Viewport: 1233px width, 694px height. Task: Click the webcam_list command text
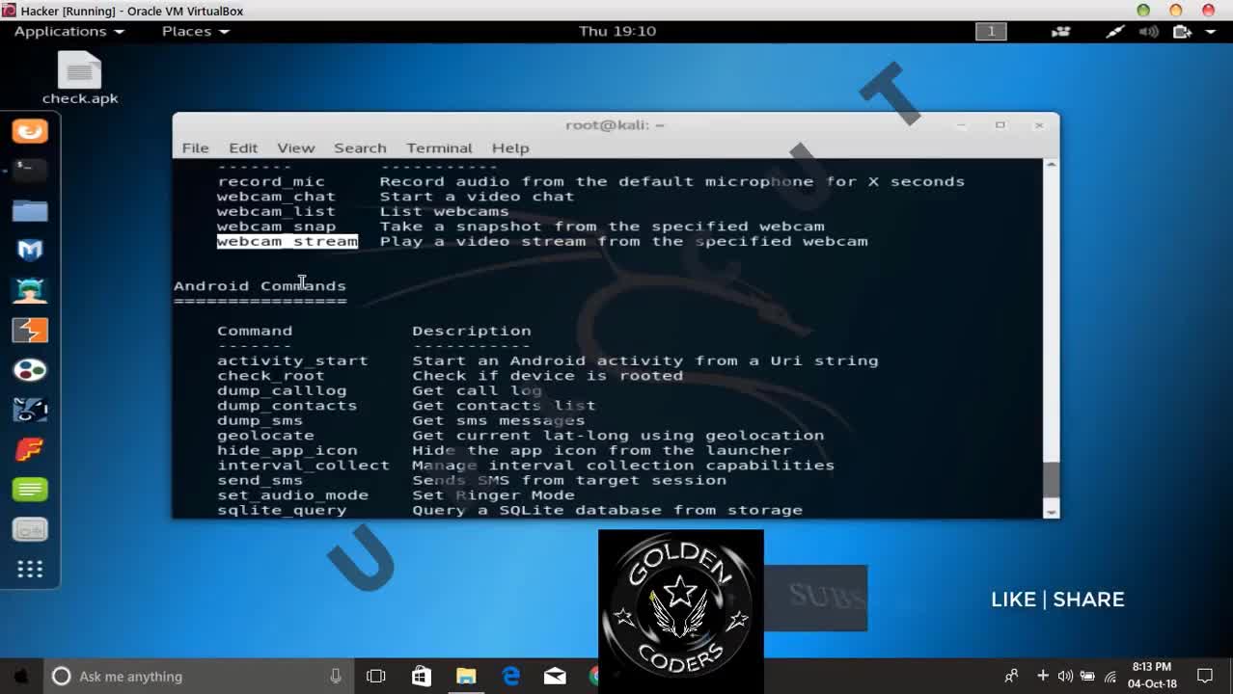coord(276,211)
